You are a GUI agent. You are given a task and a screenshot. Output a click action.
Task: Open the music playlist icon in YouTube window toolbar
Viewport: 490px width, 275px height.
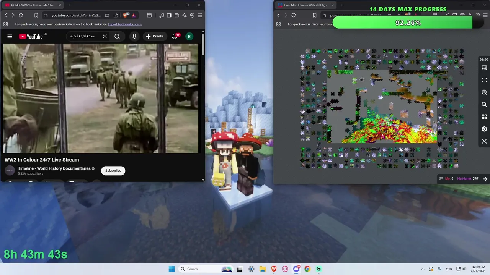162,15
